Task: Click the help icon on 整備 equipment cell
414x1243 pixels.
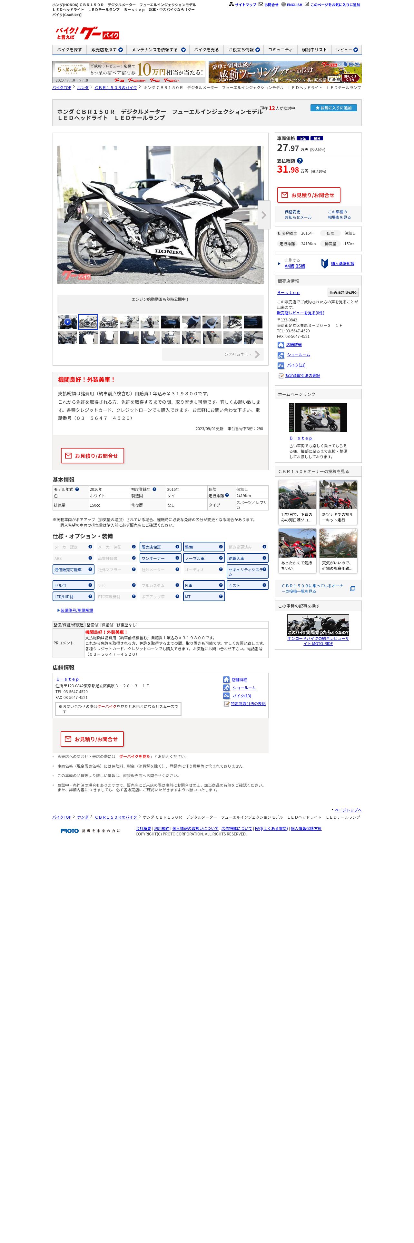Action: coord(221,547)
